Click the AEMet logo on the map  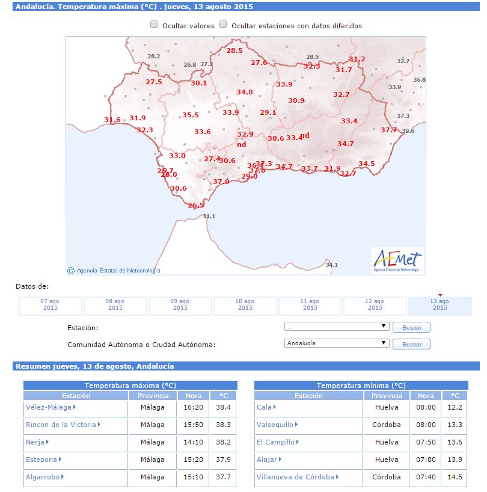(398, 261)
